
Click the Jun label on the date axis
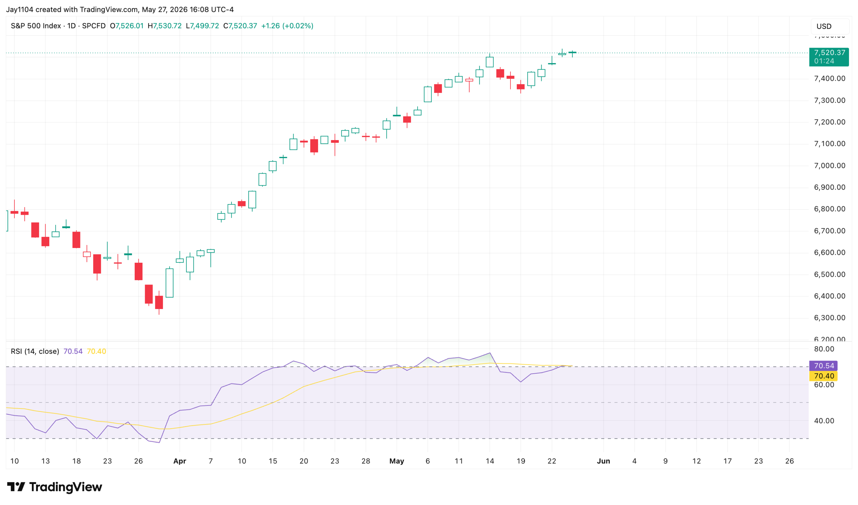(603, 461)
